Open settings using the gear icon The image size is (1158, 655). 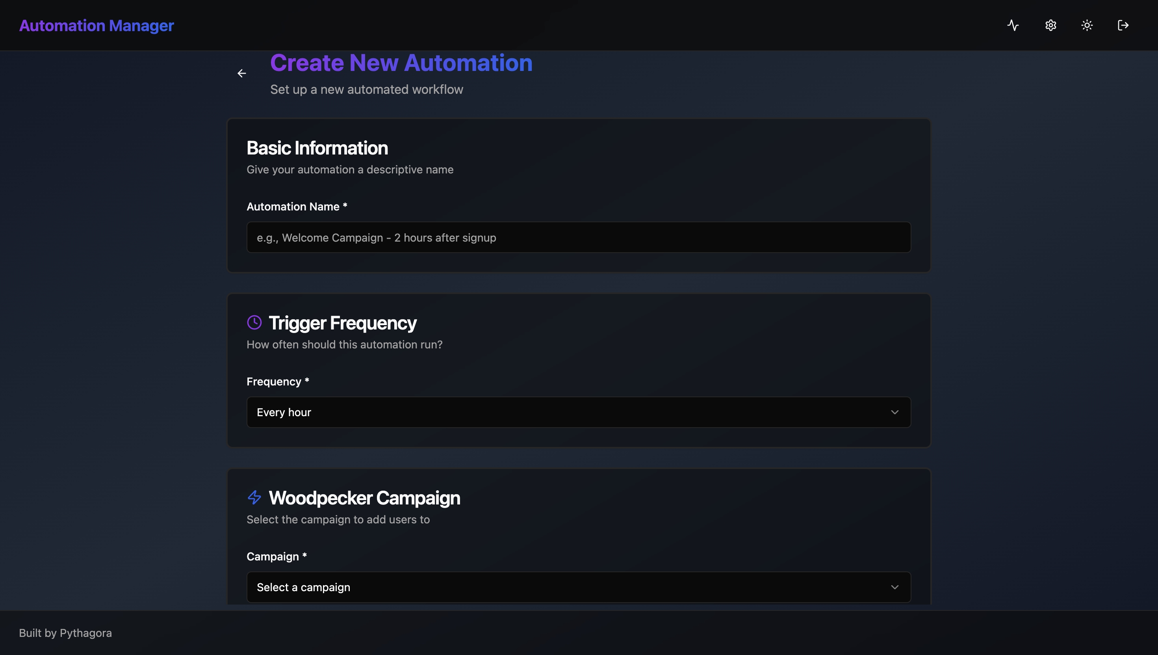[1050, 25]
